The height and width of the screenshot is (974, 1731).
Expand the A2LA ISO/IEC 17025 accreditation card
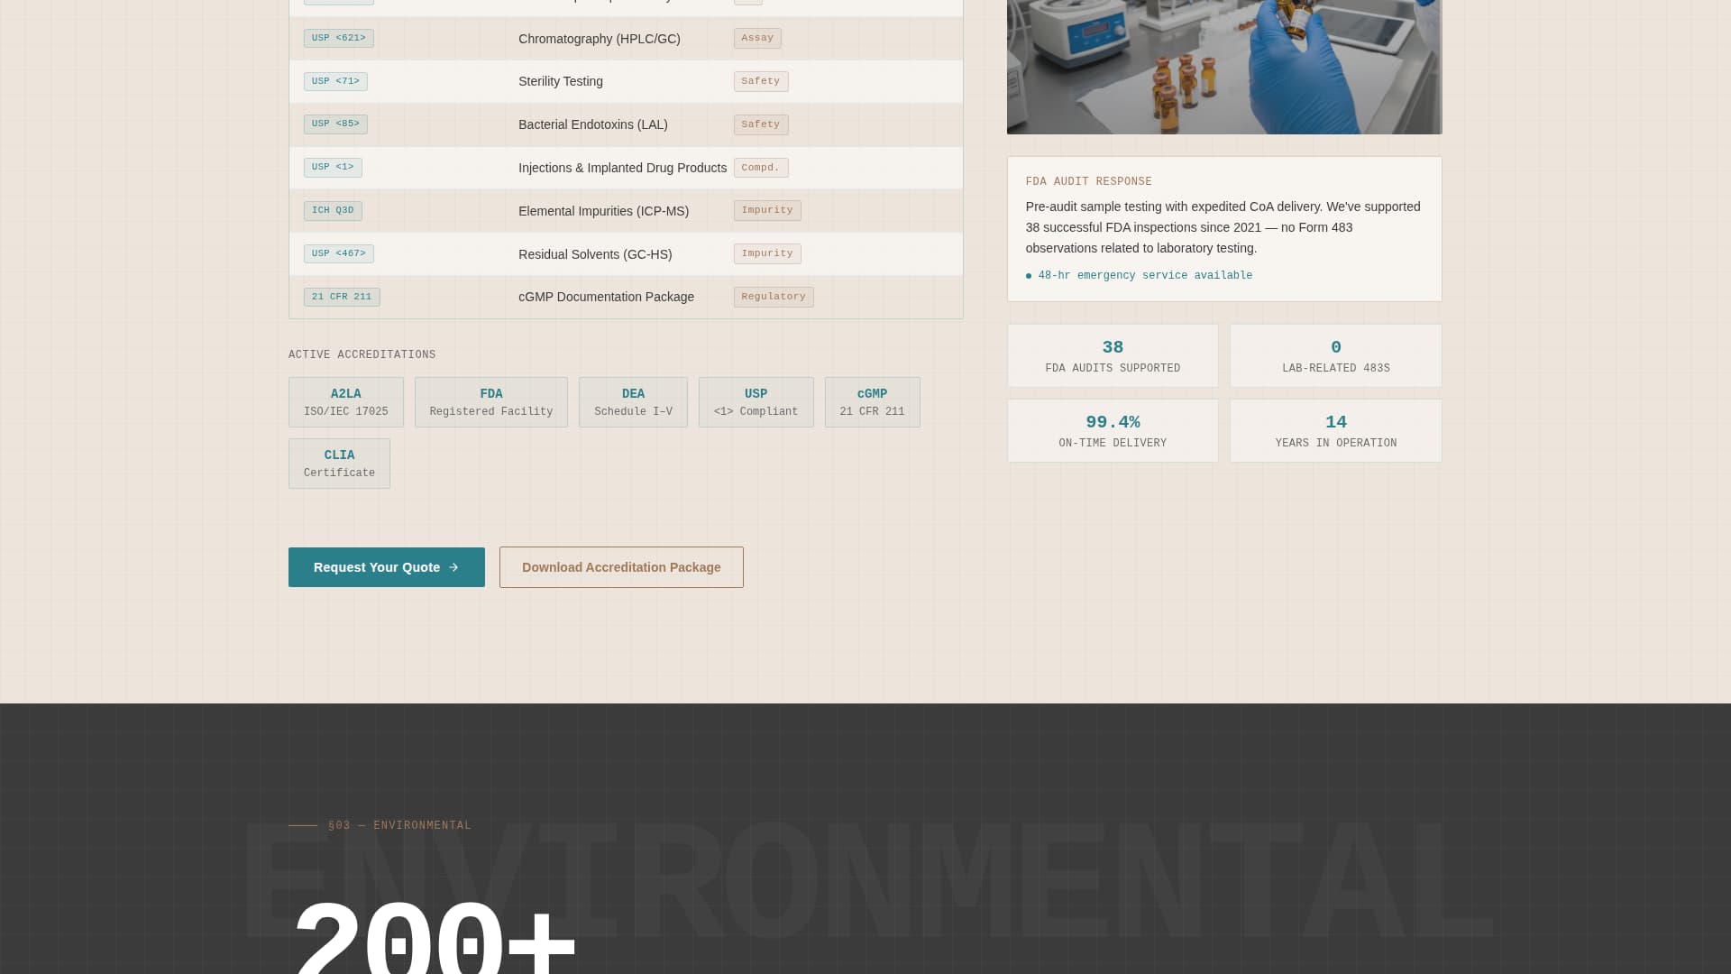[345, 401]
